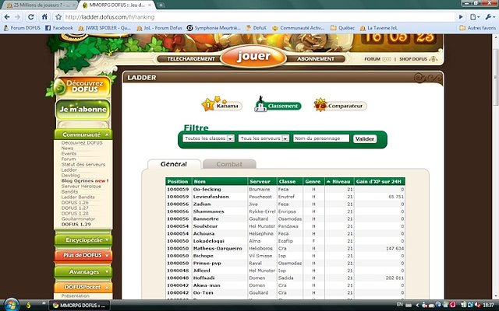Open the Comparateur VS icon
The image size is (499, 311).
(320, 105)
